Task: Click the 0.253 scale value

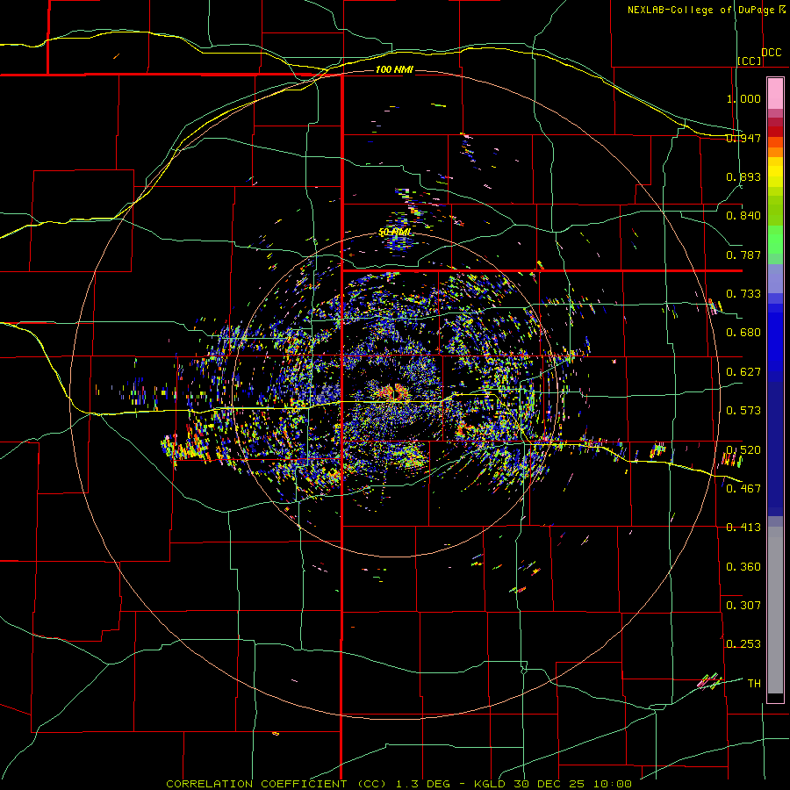Action: click(x=743, y=644)
